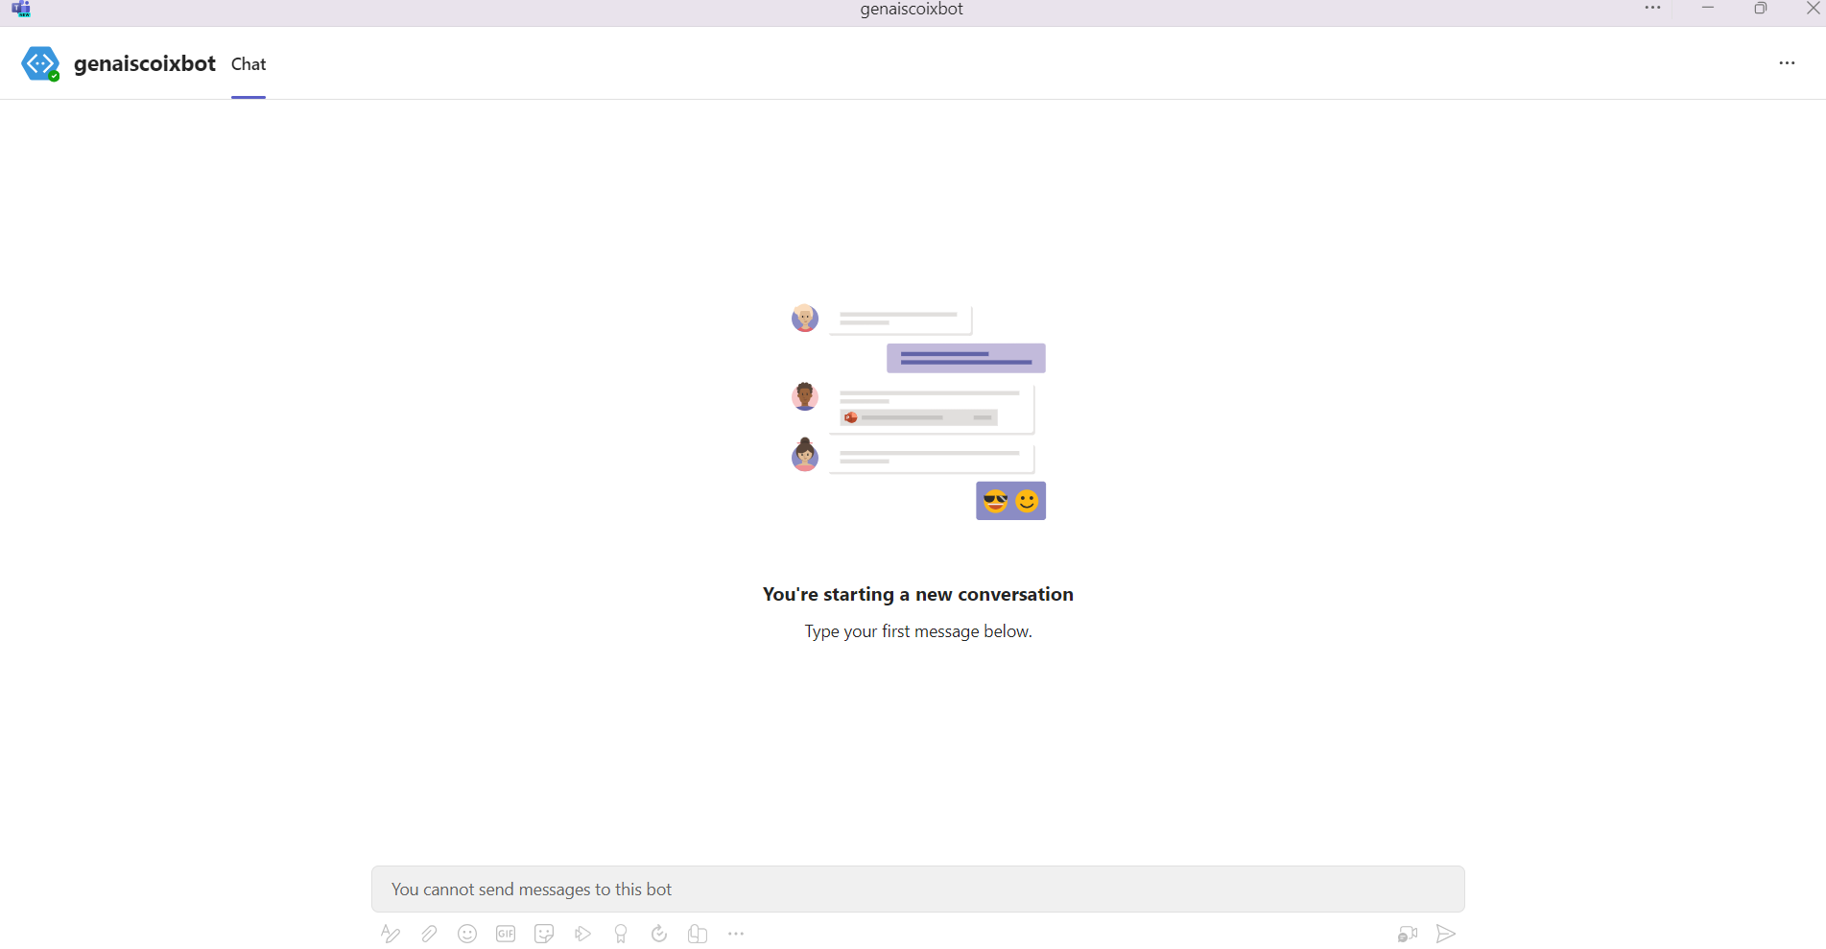Open the Emoji picker
The height and width of the screenshot is (949, 1826).
[467, 934]
